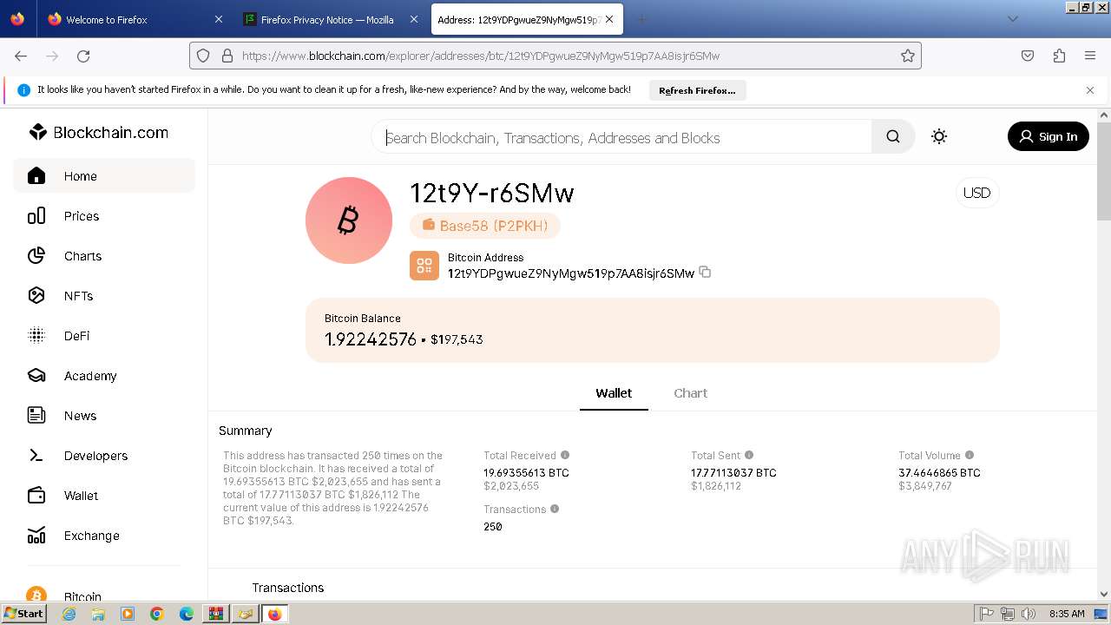The image size is (1111, 625).
Task: Open Chrome from the taskbar
Action: tap(157, 614)
